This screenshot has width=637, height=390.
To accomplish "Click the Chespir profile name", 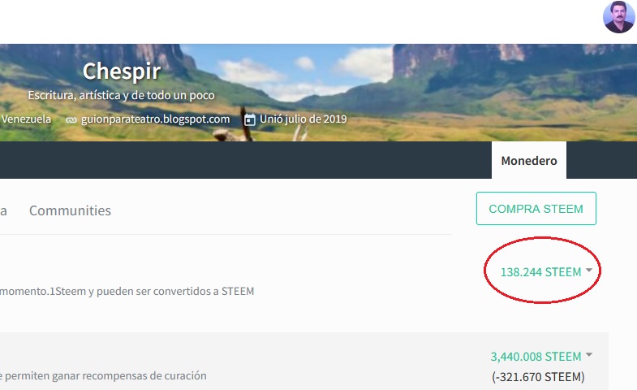I will (x=122, y=71).
